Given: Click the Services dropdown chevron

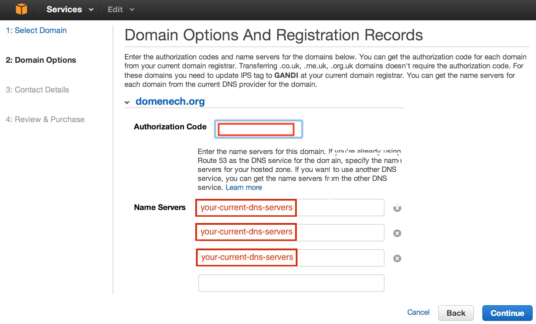Looking at the screenshot, I should pyautogui.click(x=91, y=10).
